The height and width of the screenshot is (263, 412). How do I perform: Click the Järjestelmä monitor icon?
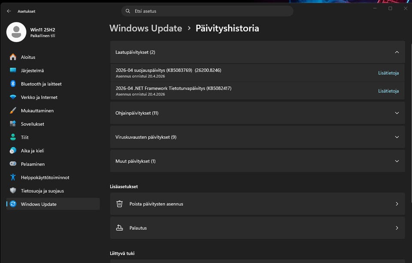pos(13,70)
